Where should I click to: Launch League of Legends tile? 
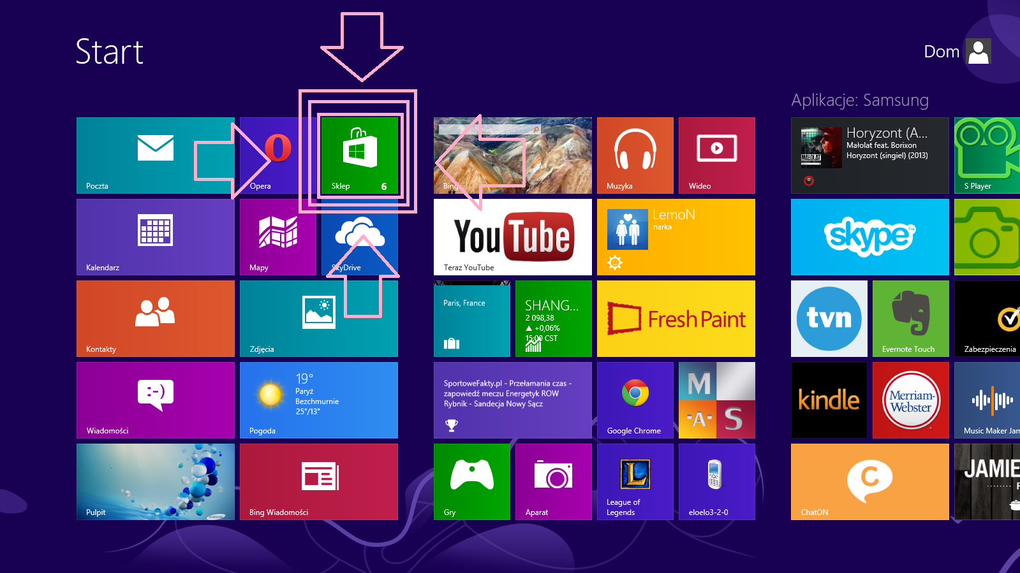(x=635, y=482)
